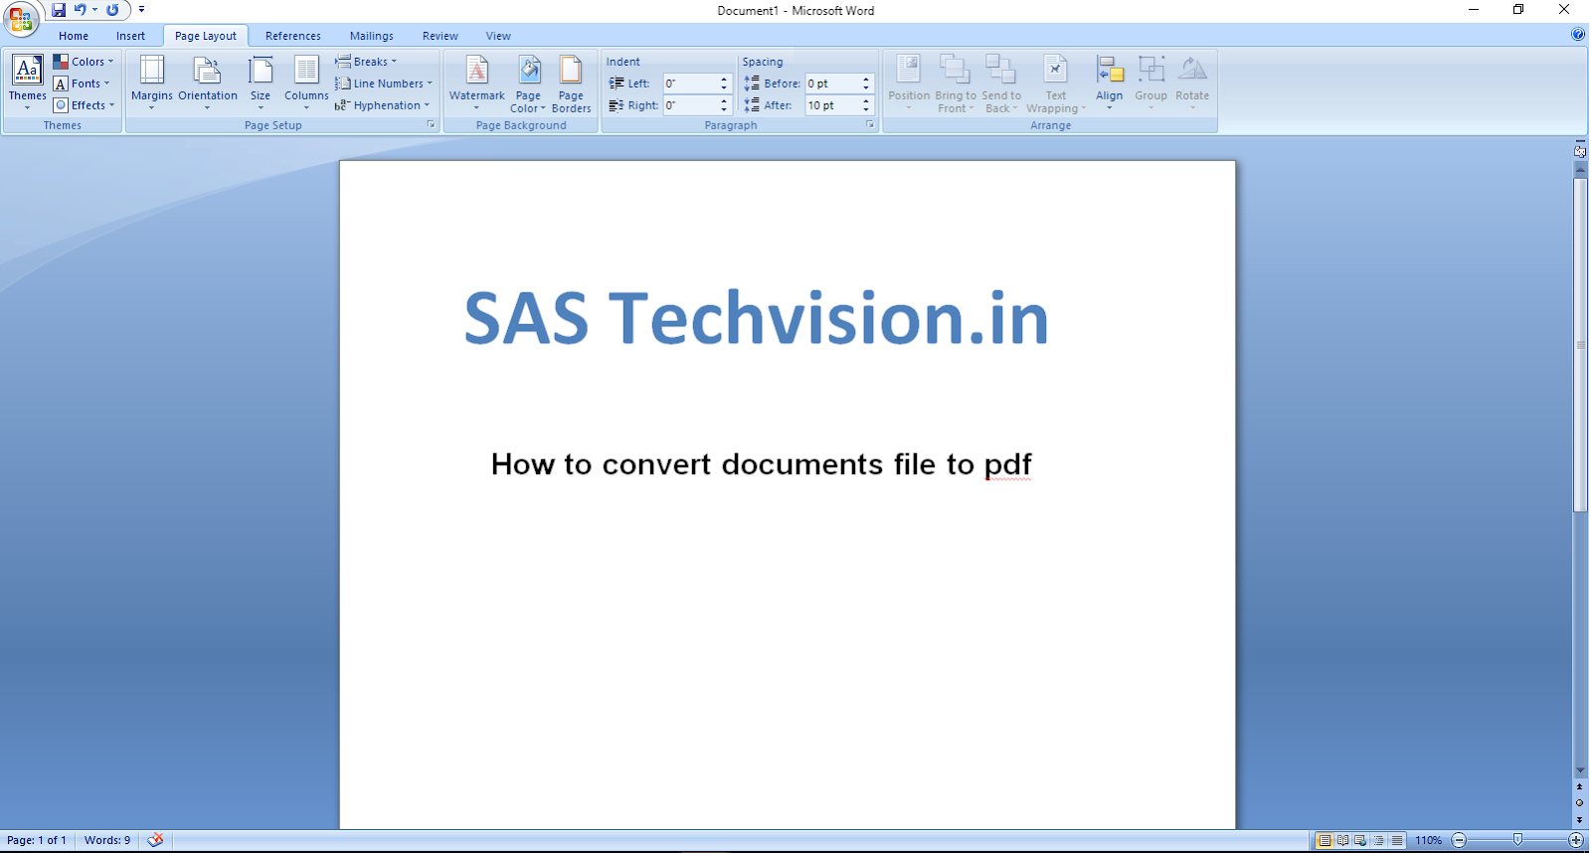
Task: Undo the last action
Action: pos(81,10)
